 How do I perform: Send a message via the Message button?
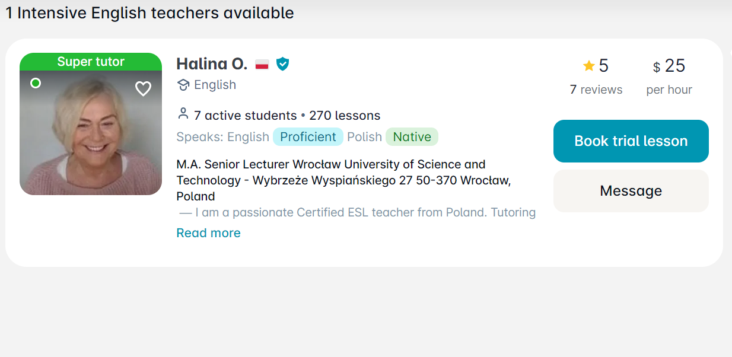click(631, 191)
